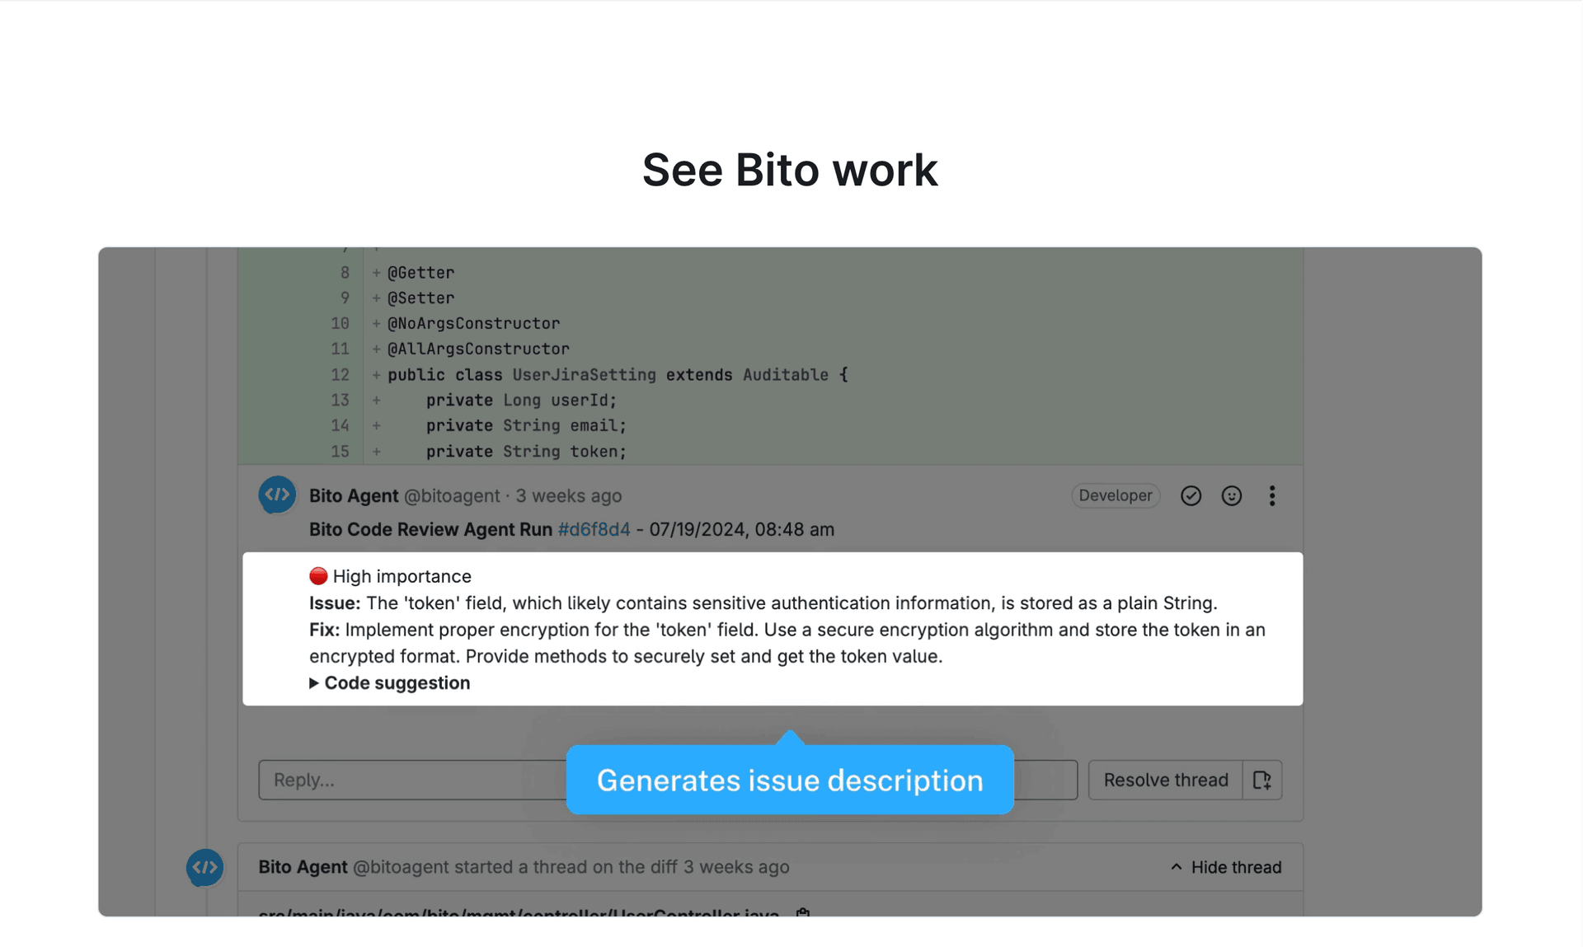This screenshot has width=1583, height=947.
Task: Click the create-issue icon next to Resolve thread
Action: pyautogui.click(x=1262, y=780)
